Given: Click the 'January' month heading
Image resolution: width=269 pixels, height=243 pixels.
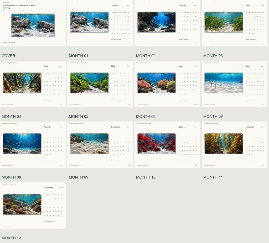Looking at the screenshot, I should click(x=115, y=6).
